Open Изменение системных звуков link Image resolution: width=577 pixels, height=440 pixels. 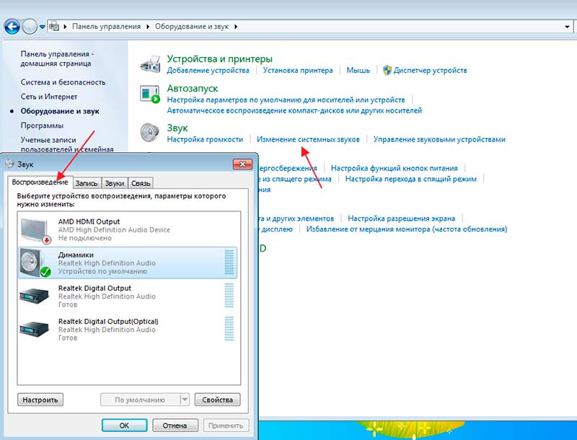(x=308, y=139)
